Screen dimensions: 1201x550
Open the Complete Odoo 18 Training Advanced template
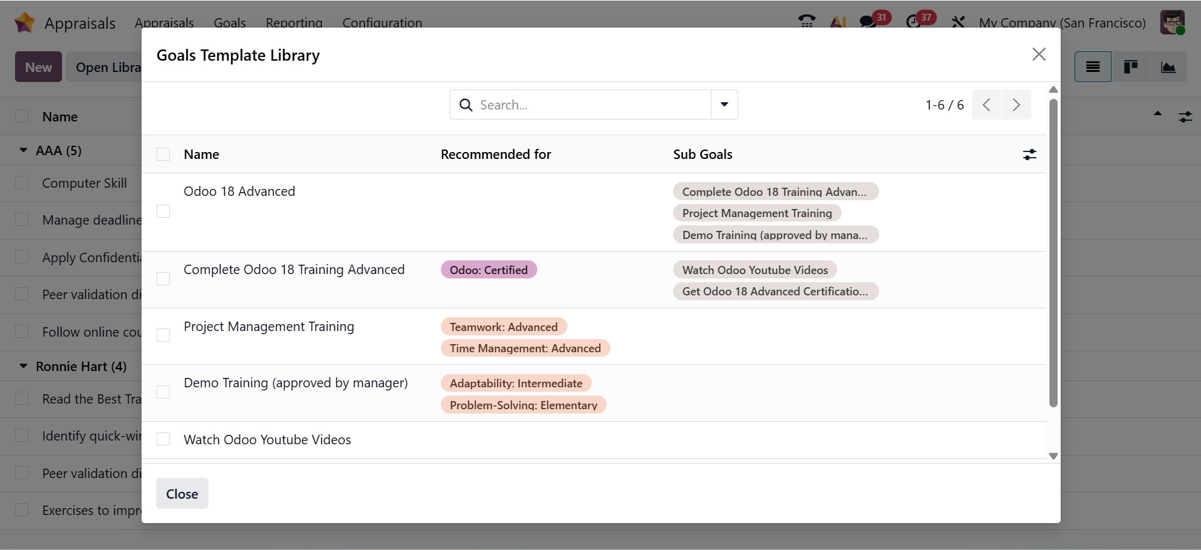coord(294,270)
